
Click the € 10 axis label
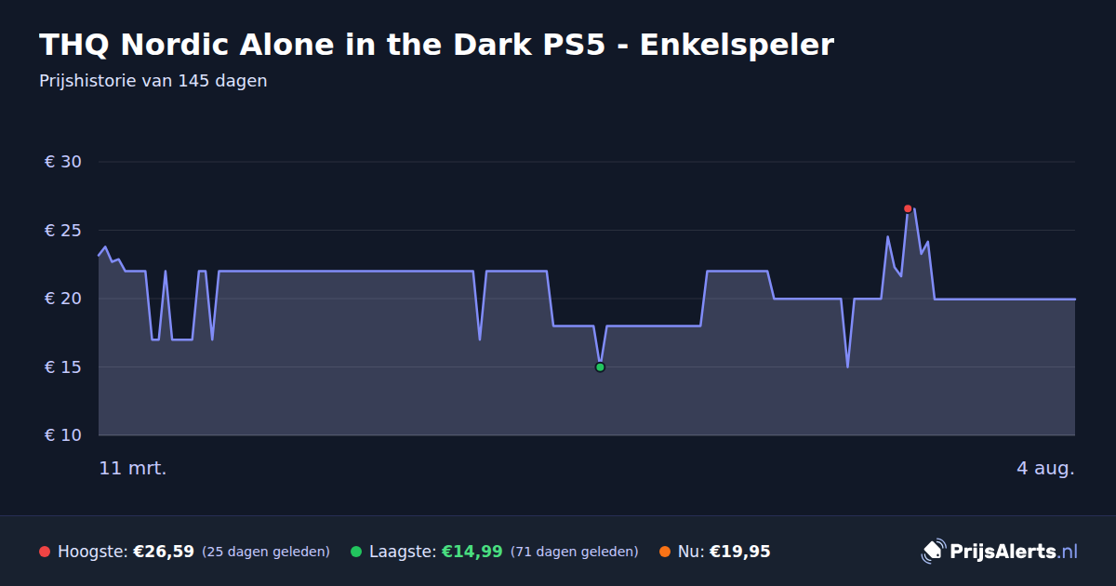(63, 435)
